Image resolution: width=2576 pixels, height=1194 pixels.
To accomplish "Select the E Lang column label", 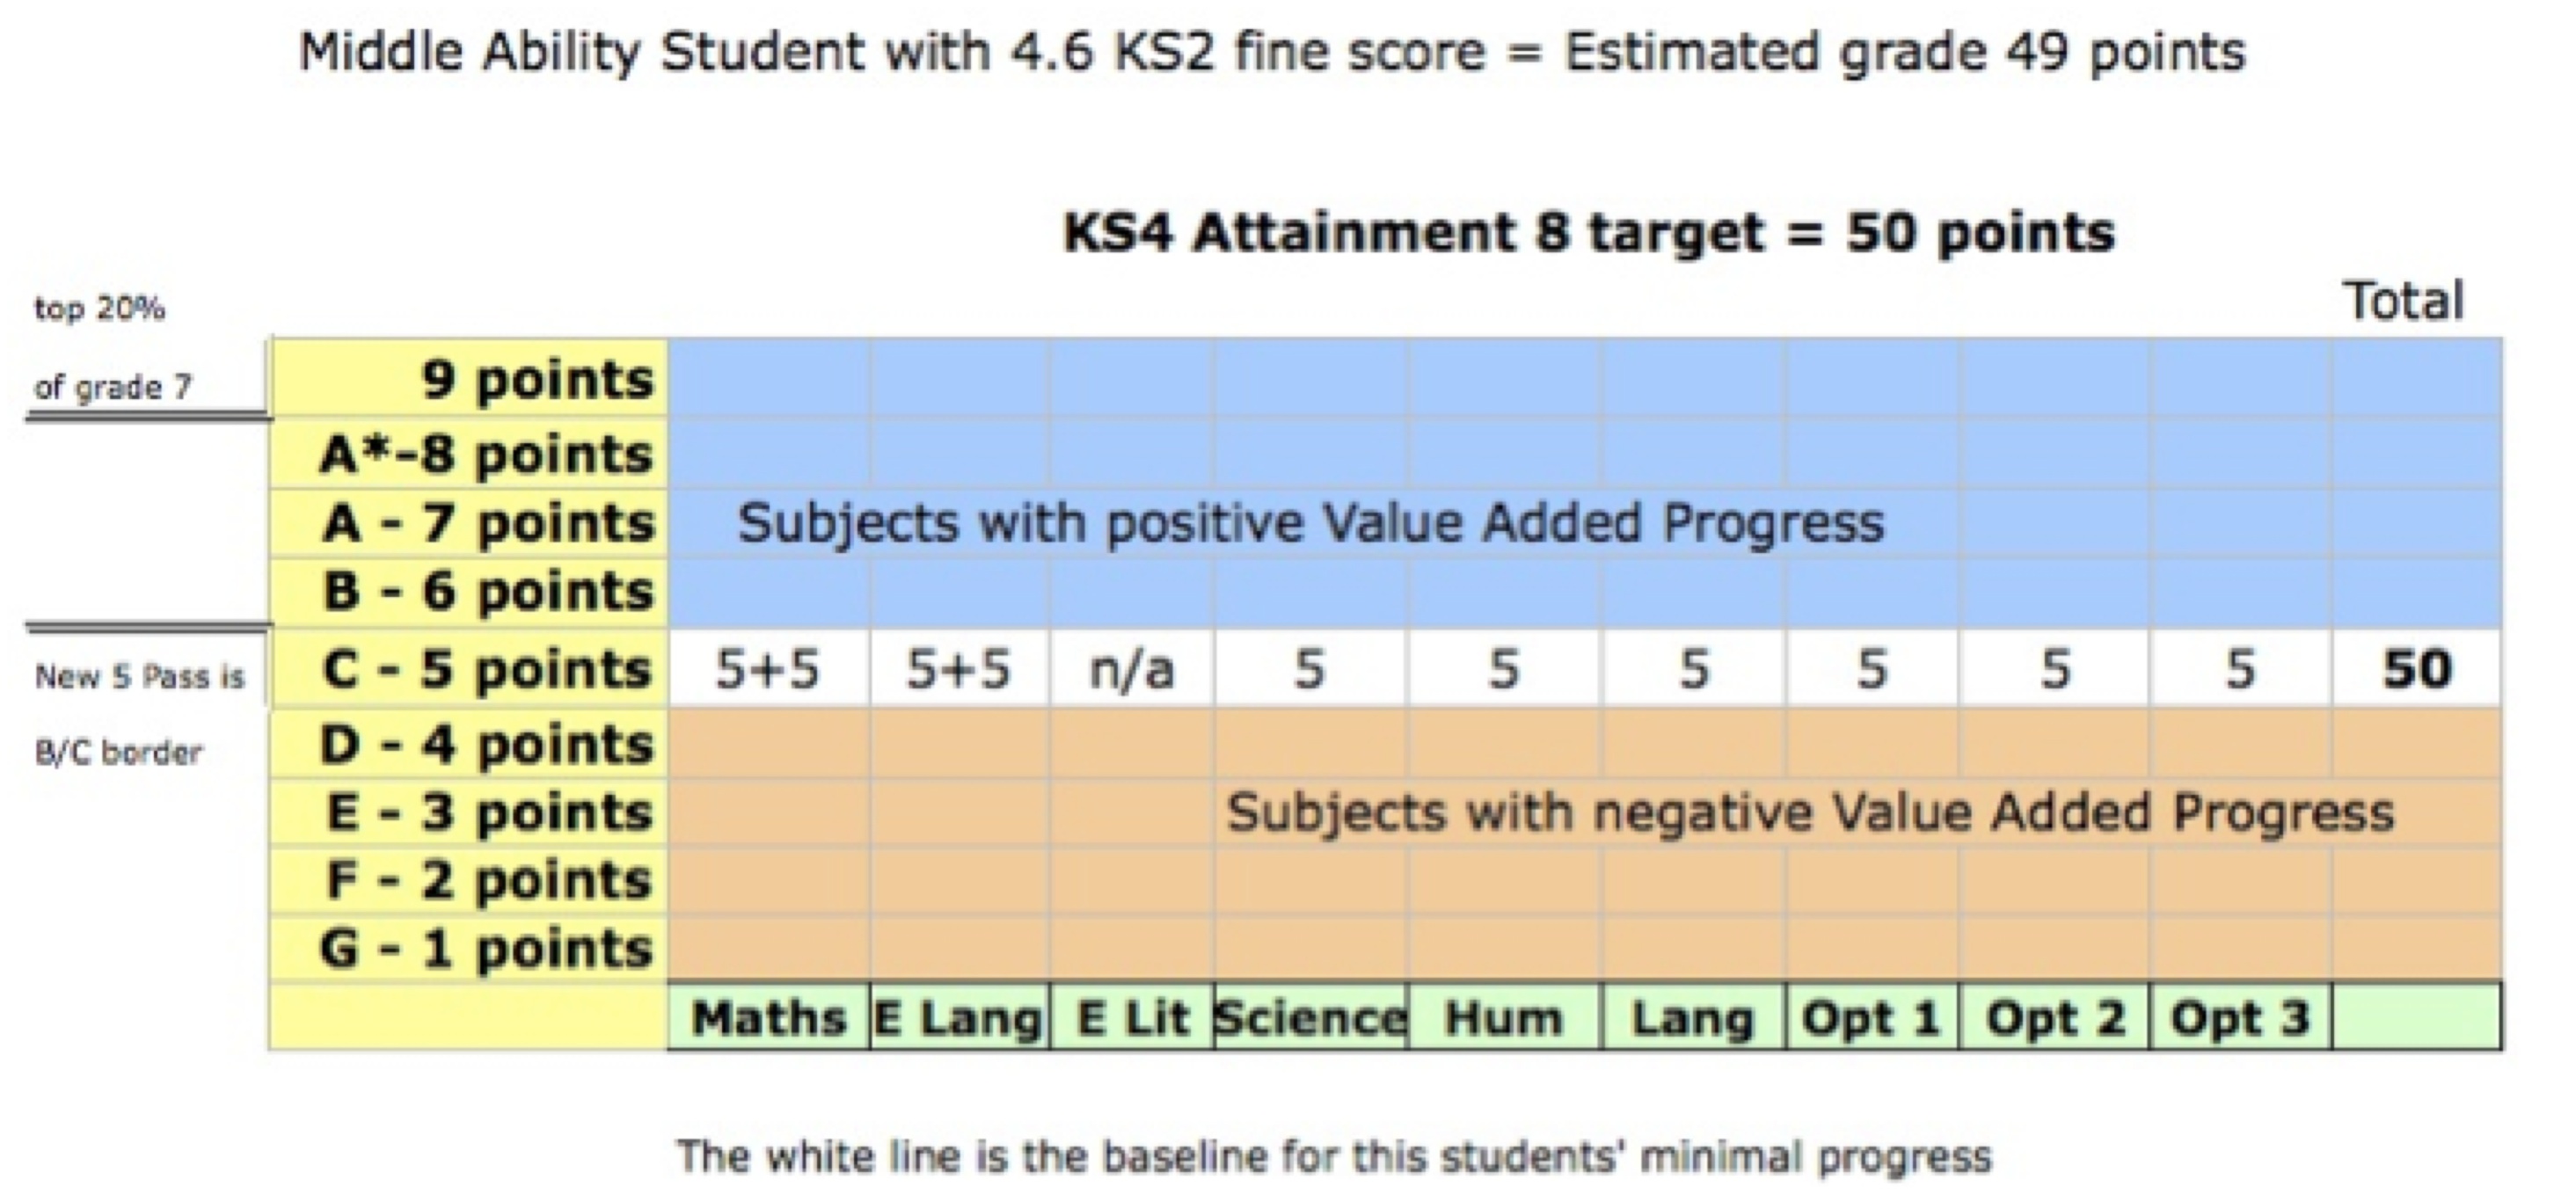I will pos(958,1018).
